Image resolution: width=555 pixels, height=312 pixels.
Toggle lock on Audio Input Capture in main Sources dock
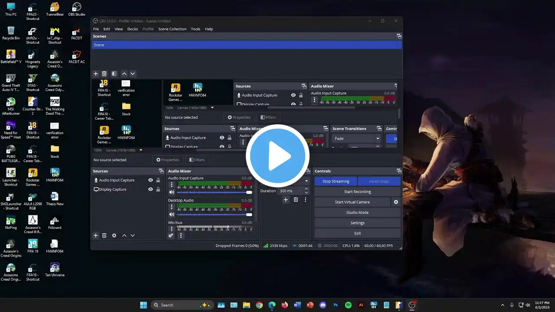(x=158, y=180)
